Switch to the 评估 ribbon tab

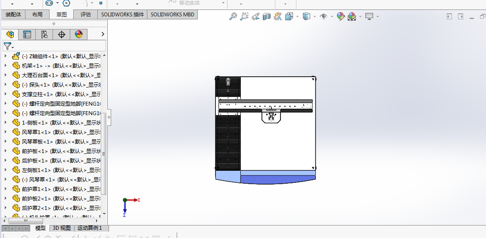[86, 15]
